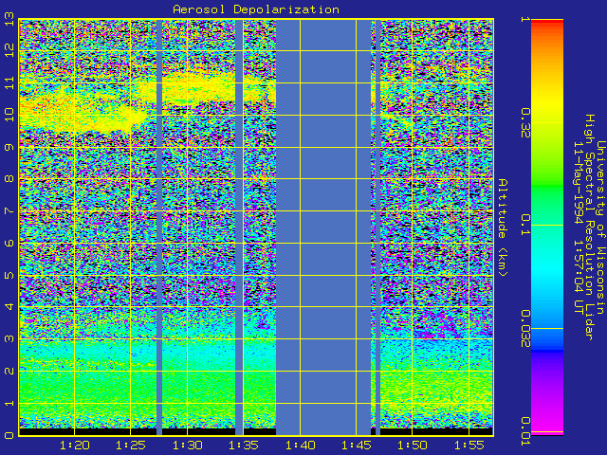The image size is (607, 455).
Task: Click the altitude tick label 8
Action: point(9,179)
